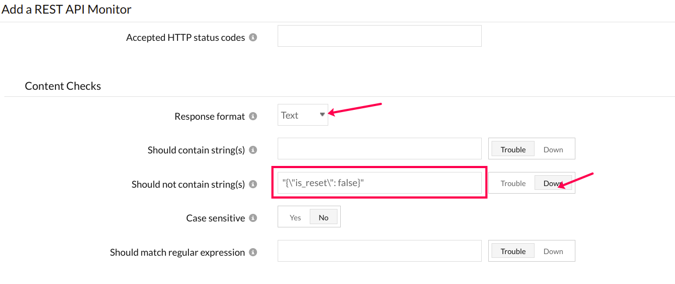
Task: Set regular expression alert to Down
Action: coord(553,251)
